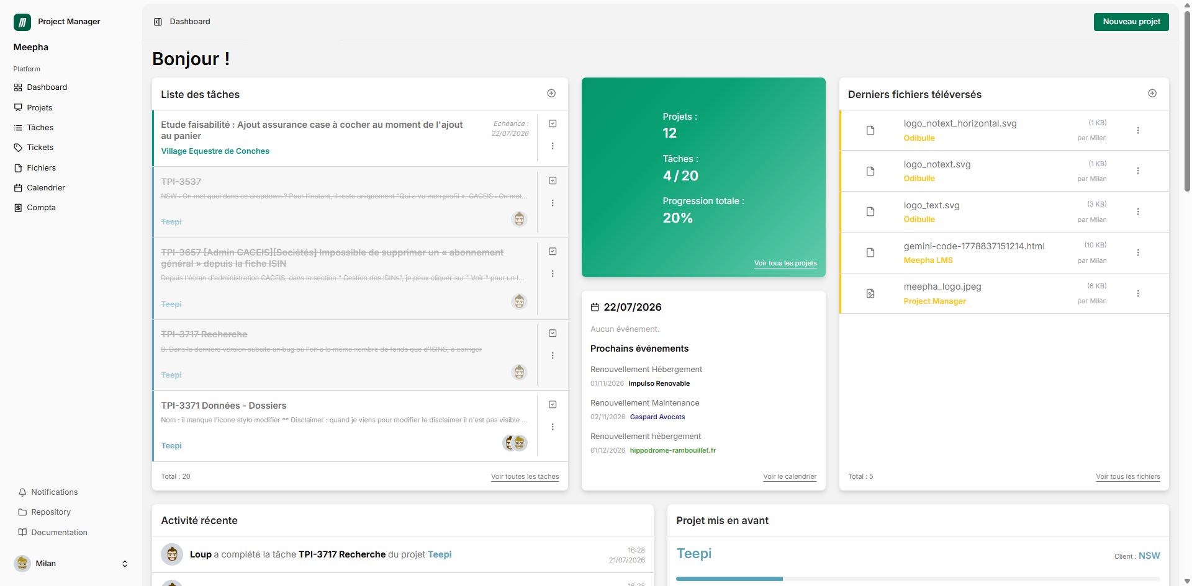The height and width of the screenshot is (586, 1192).
Task: Click the Nouveau projet button
Action: point(1131,22)
